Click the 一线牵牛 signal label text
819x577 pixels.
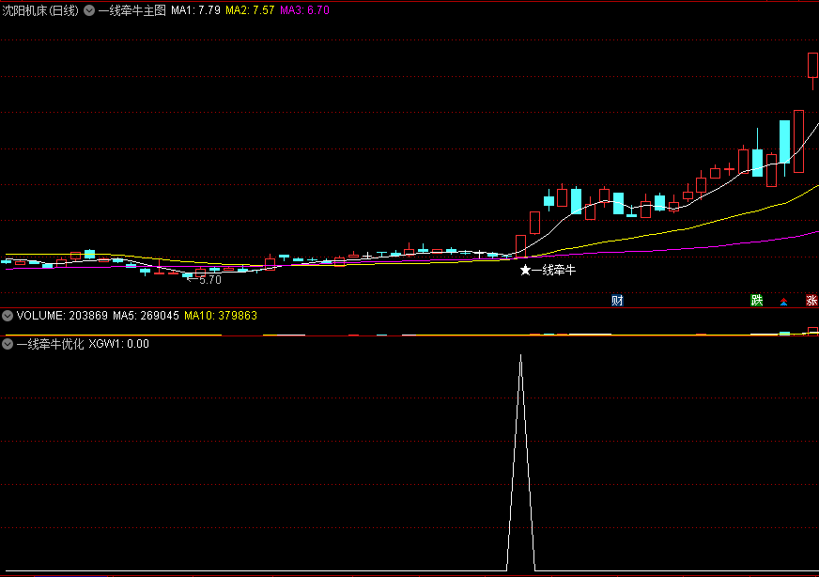tap(553, 271)
